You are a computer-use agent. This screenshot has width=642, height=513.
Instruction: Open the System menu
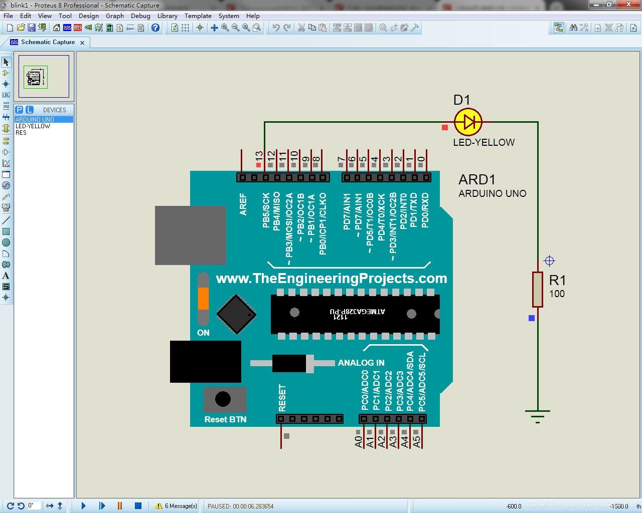(x=229, y=16)
